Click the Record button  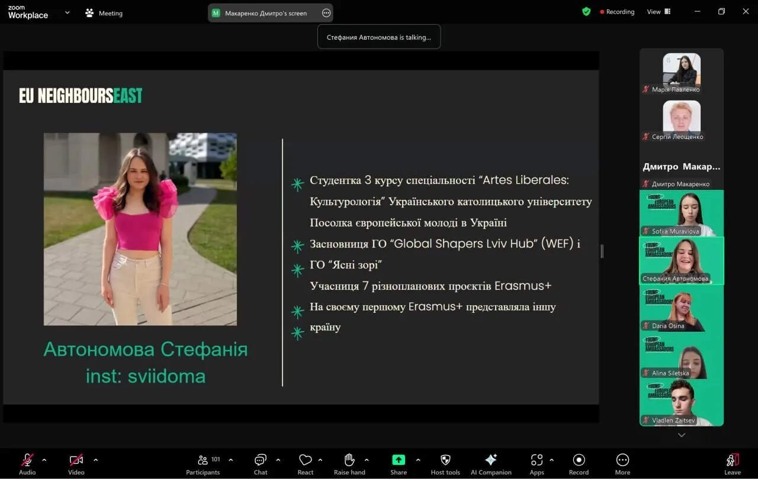pyautogui.click(x=579, y=464)
